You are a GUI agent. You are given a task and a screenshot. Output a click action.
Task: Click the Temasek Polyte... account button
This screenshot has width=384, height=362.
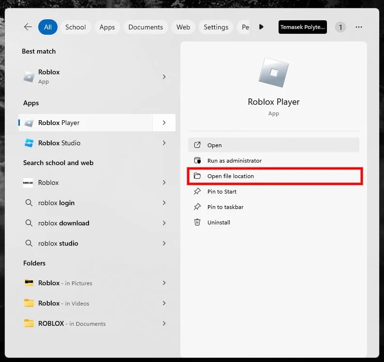click(302, 27)
